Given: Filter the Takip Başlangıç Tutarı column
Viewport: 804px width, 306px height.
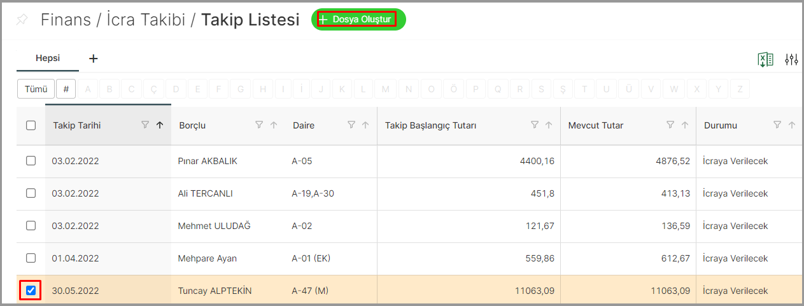Looking at the screenshot, I should (x=535, y=125).
